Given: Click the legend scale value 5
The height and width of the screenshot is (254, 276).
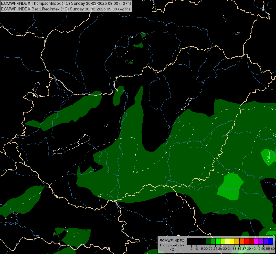Looking at the screenshot, I should [x=191, y=249].
